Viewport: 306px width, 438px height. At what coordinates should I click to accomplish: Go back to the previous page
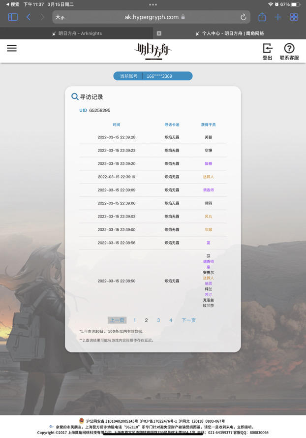[x=28, y=17]
